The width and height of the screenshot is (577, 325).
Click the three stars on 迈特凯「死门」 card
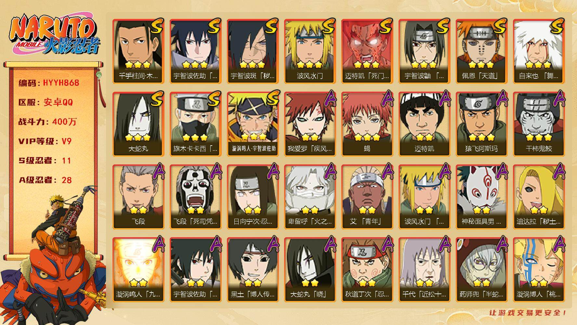[x=367, y=64]
